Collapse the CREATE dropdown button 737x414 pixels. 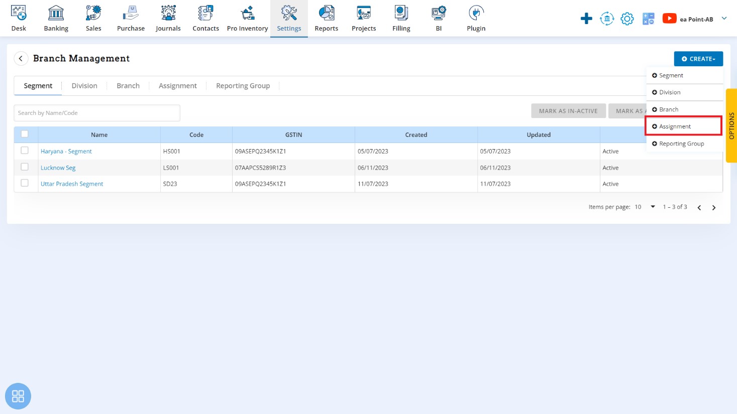pyautogui.click(x=698, y=59)
